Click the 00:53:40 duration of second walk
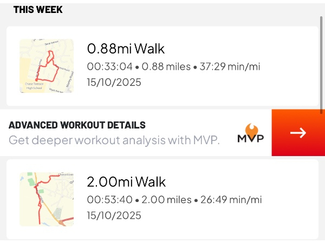Image resolution: width=325 pixels, height=243 pixels. pos(109,200)
